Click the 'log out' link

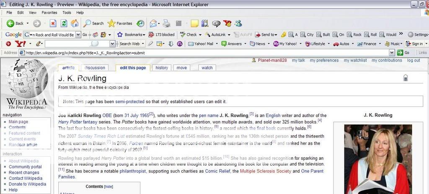pos(413,60)
